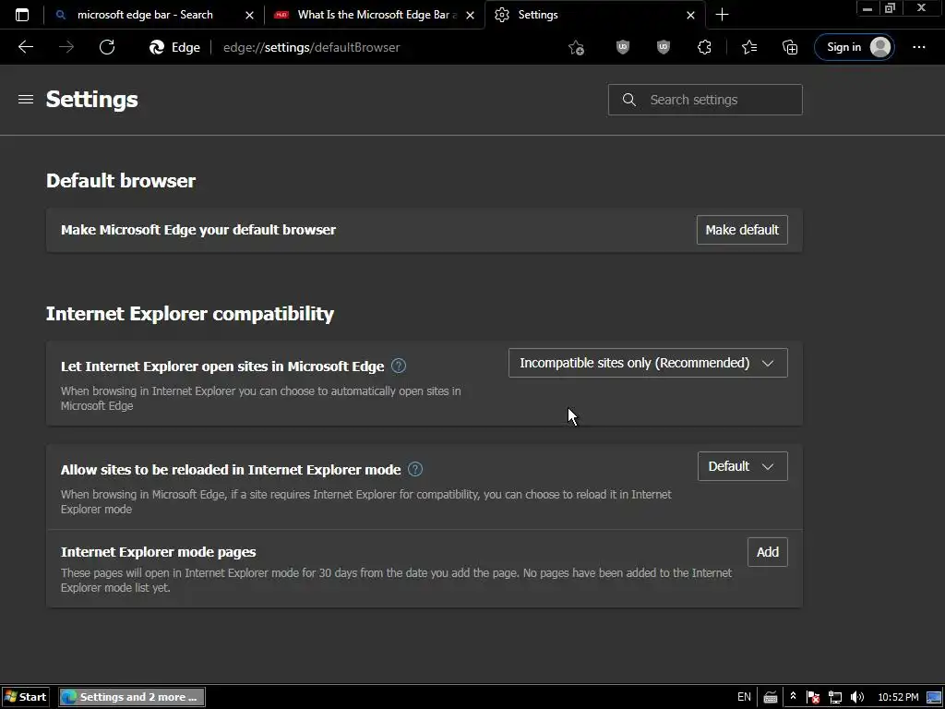Open the second uBlock shield extension
Image resolution: width=945 pixels, height=709 pixels.
pos(663,47)
